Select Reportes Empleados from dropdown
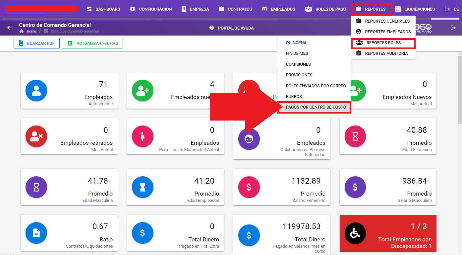Screen dimensions: 462x255 [x=383, y=32]
